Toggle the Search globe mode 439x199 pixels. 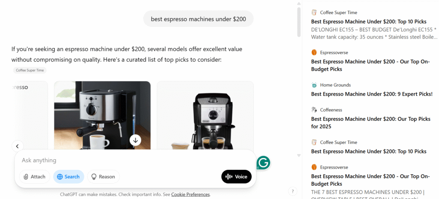(69, 177)
